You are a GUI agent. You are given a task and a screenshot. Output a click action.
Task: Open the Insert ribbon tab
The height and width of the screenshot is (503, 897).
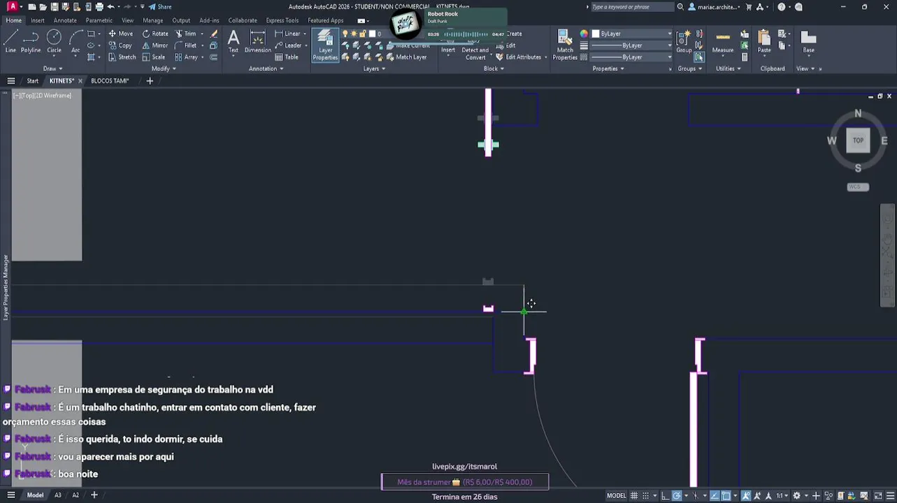(x=37, y=20)
